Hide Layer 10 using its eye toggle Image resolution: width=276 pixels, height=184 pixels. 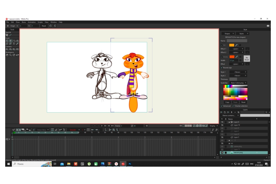(x=222, y=125)
